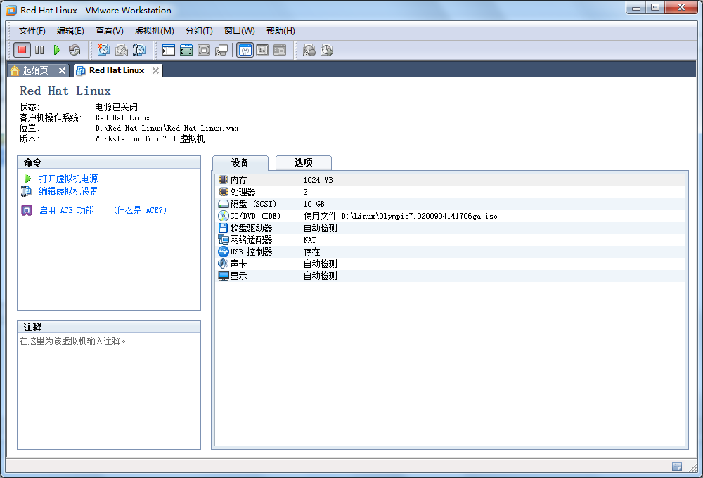Open the 文件(F) menu
Image resolution: width=703 pixels, height=478 pixels.
(32, 30)
